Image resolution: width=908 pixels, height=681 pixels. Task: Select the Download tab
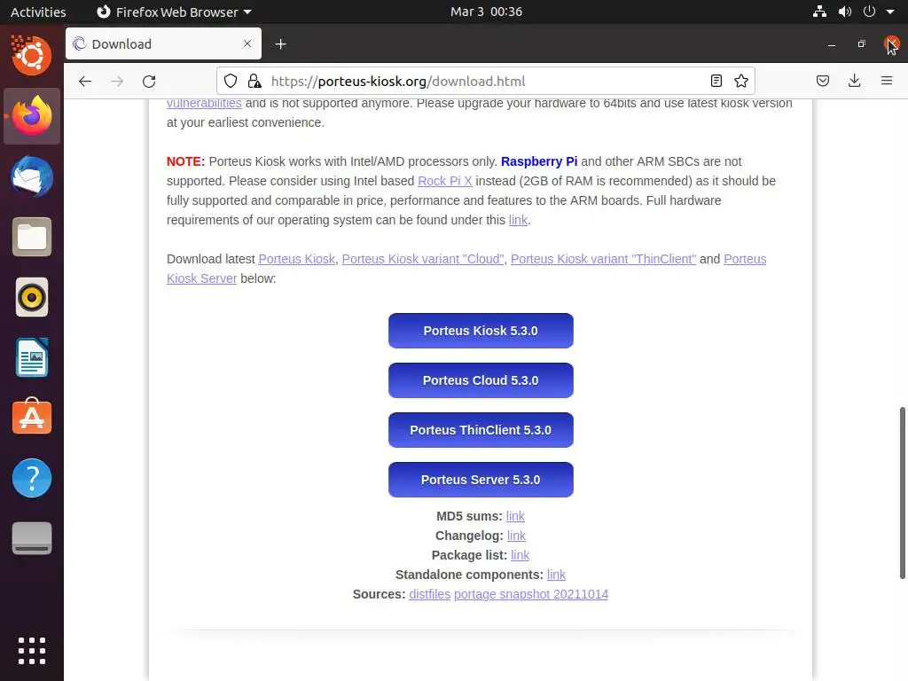click(163, 43)
